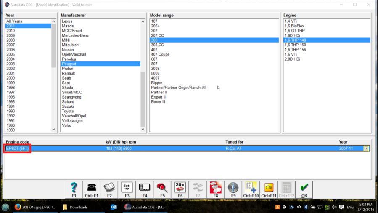The height and width of the screenshot is (213, 378).
Task: Open the Outlook icon in the taskbar
Action: coord(114,207)
